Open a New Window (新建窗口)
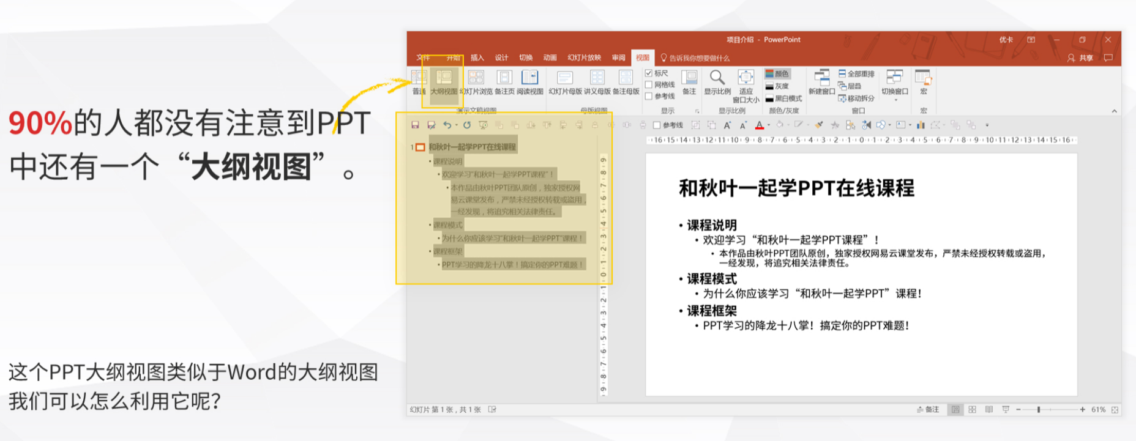The image size is (1136, 441). click(821, 83)
